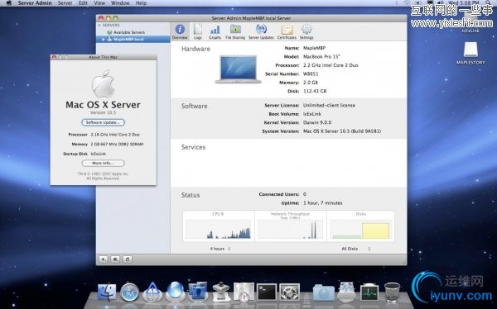
Task: Click the Dock icon right of Workgroup Manager
Action: [x=221, y=292]
